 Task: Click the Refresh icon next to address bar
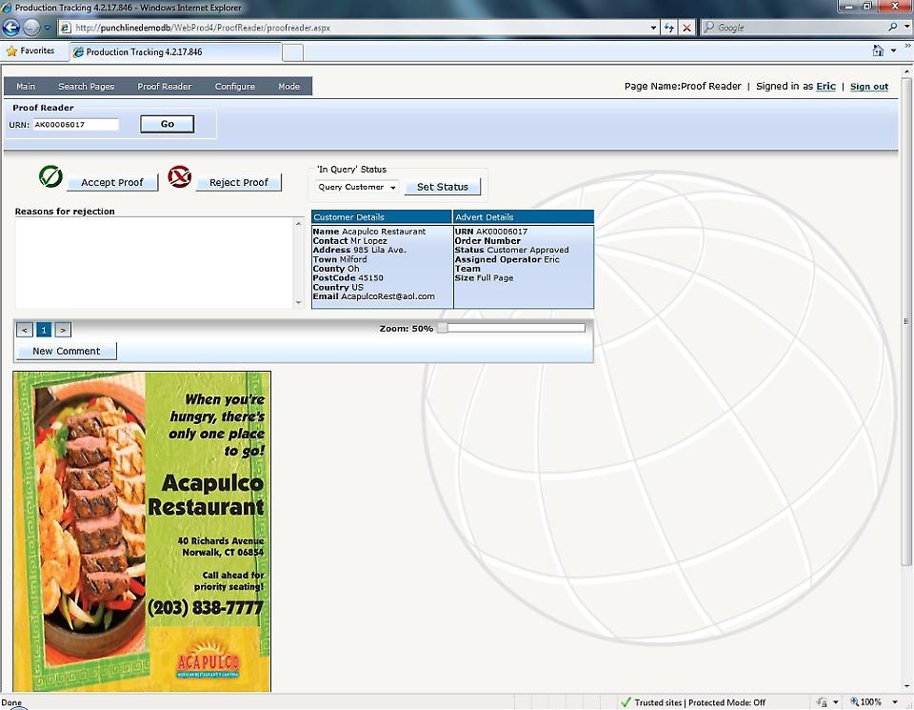click(x=669, y=28)
